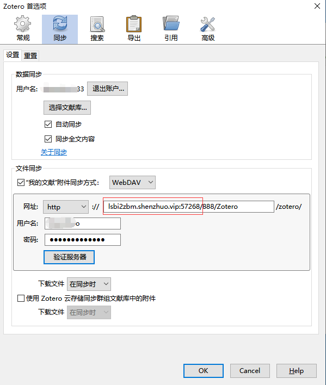Click the WebDAV 用户名 input field
Viewport: 326px width, 385px height.
[83, 223]
